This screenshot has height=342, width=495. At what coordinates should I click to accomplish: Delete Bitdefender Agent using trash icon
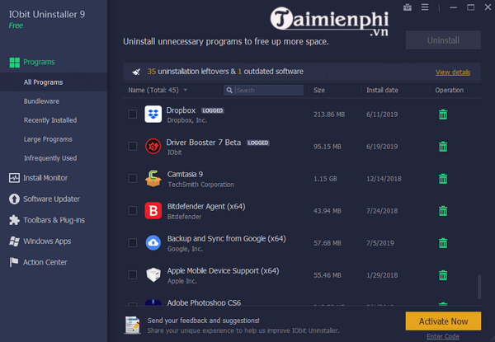click(x=443, y=211)
